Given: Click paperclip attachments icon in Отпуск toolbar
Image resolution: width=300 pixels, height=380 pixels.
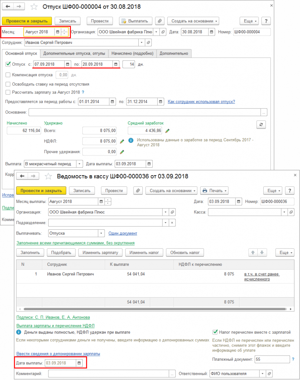Looking at the screenshot, I should tap(160, 21).
